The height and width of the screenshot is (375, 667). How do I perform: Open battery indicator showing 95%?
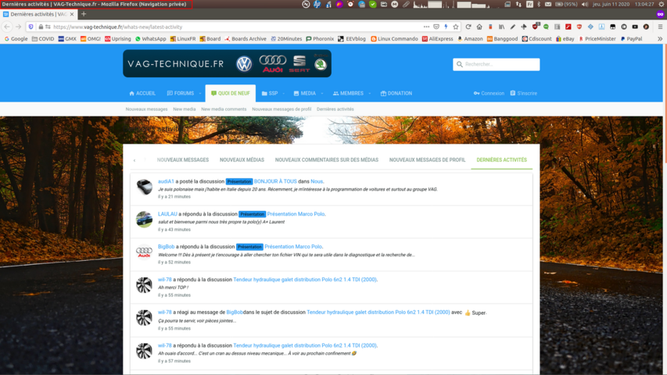coord(567,4)
